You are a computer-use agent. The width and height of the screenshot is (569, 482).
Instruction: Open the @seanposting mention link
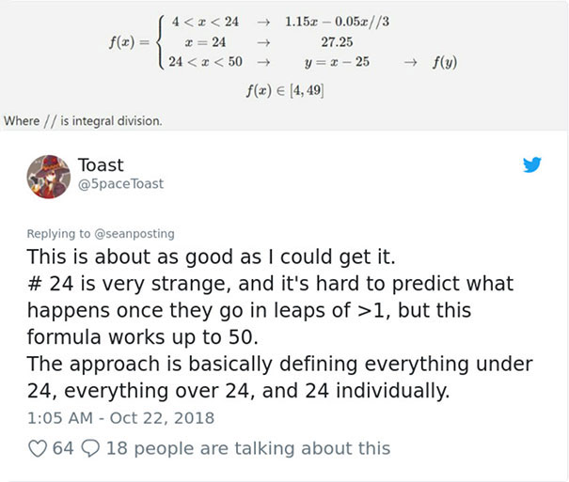134,234
